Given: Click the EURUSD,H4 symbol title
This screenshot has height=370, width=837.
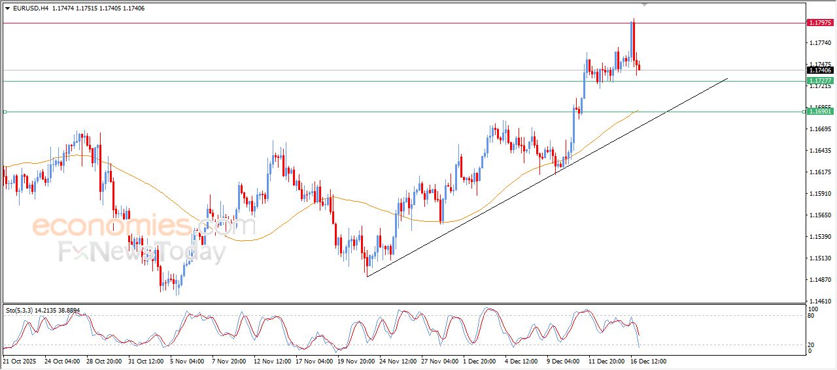Looking at the screenshot, I should pyautogui.click(x=31, y=8).
